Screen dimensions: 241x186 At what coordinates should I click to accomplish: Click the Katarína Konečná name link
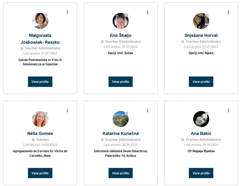(120, 133)
